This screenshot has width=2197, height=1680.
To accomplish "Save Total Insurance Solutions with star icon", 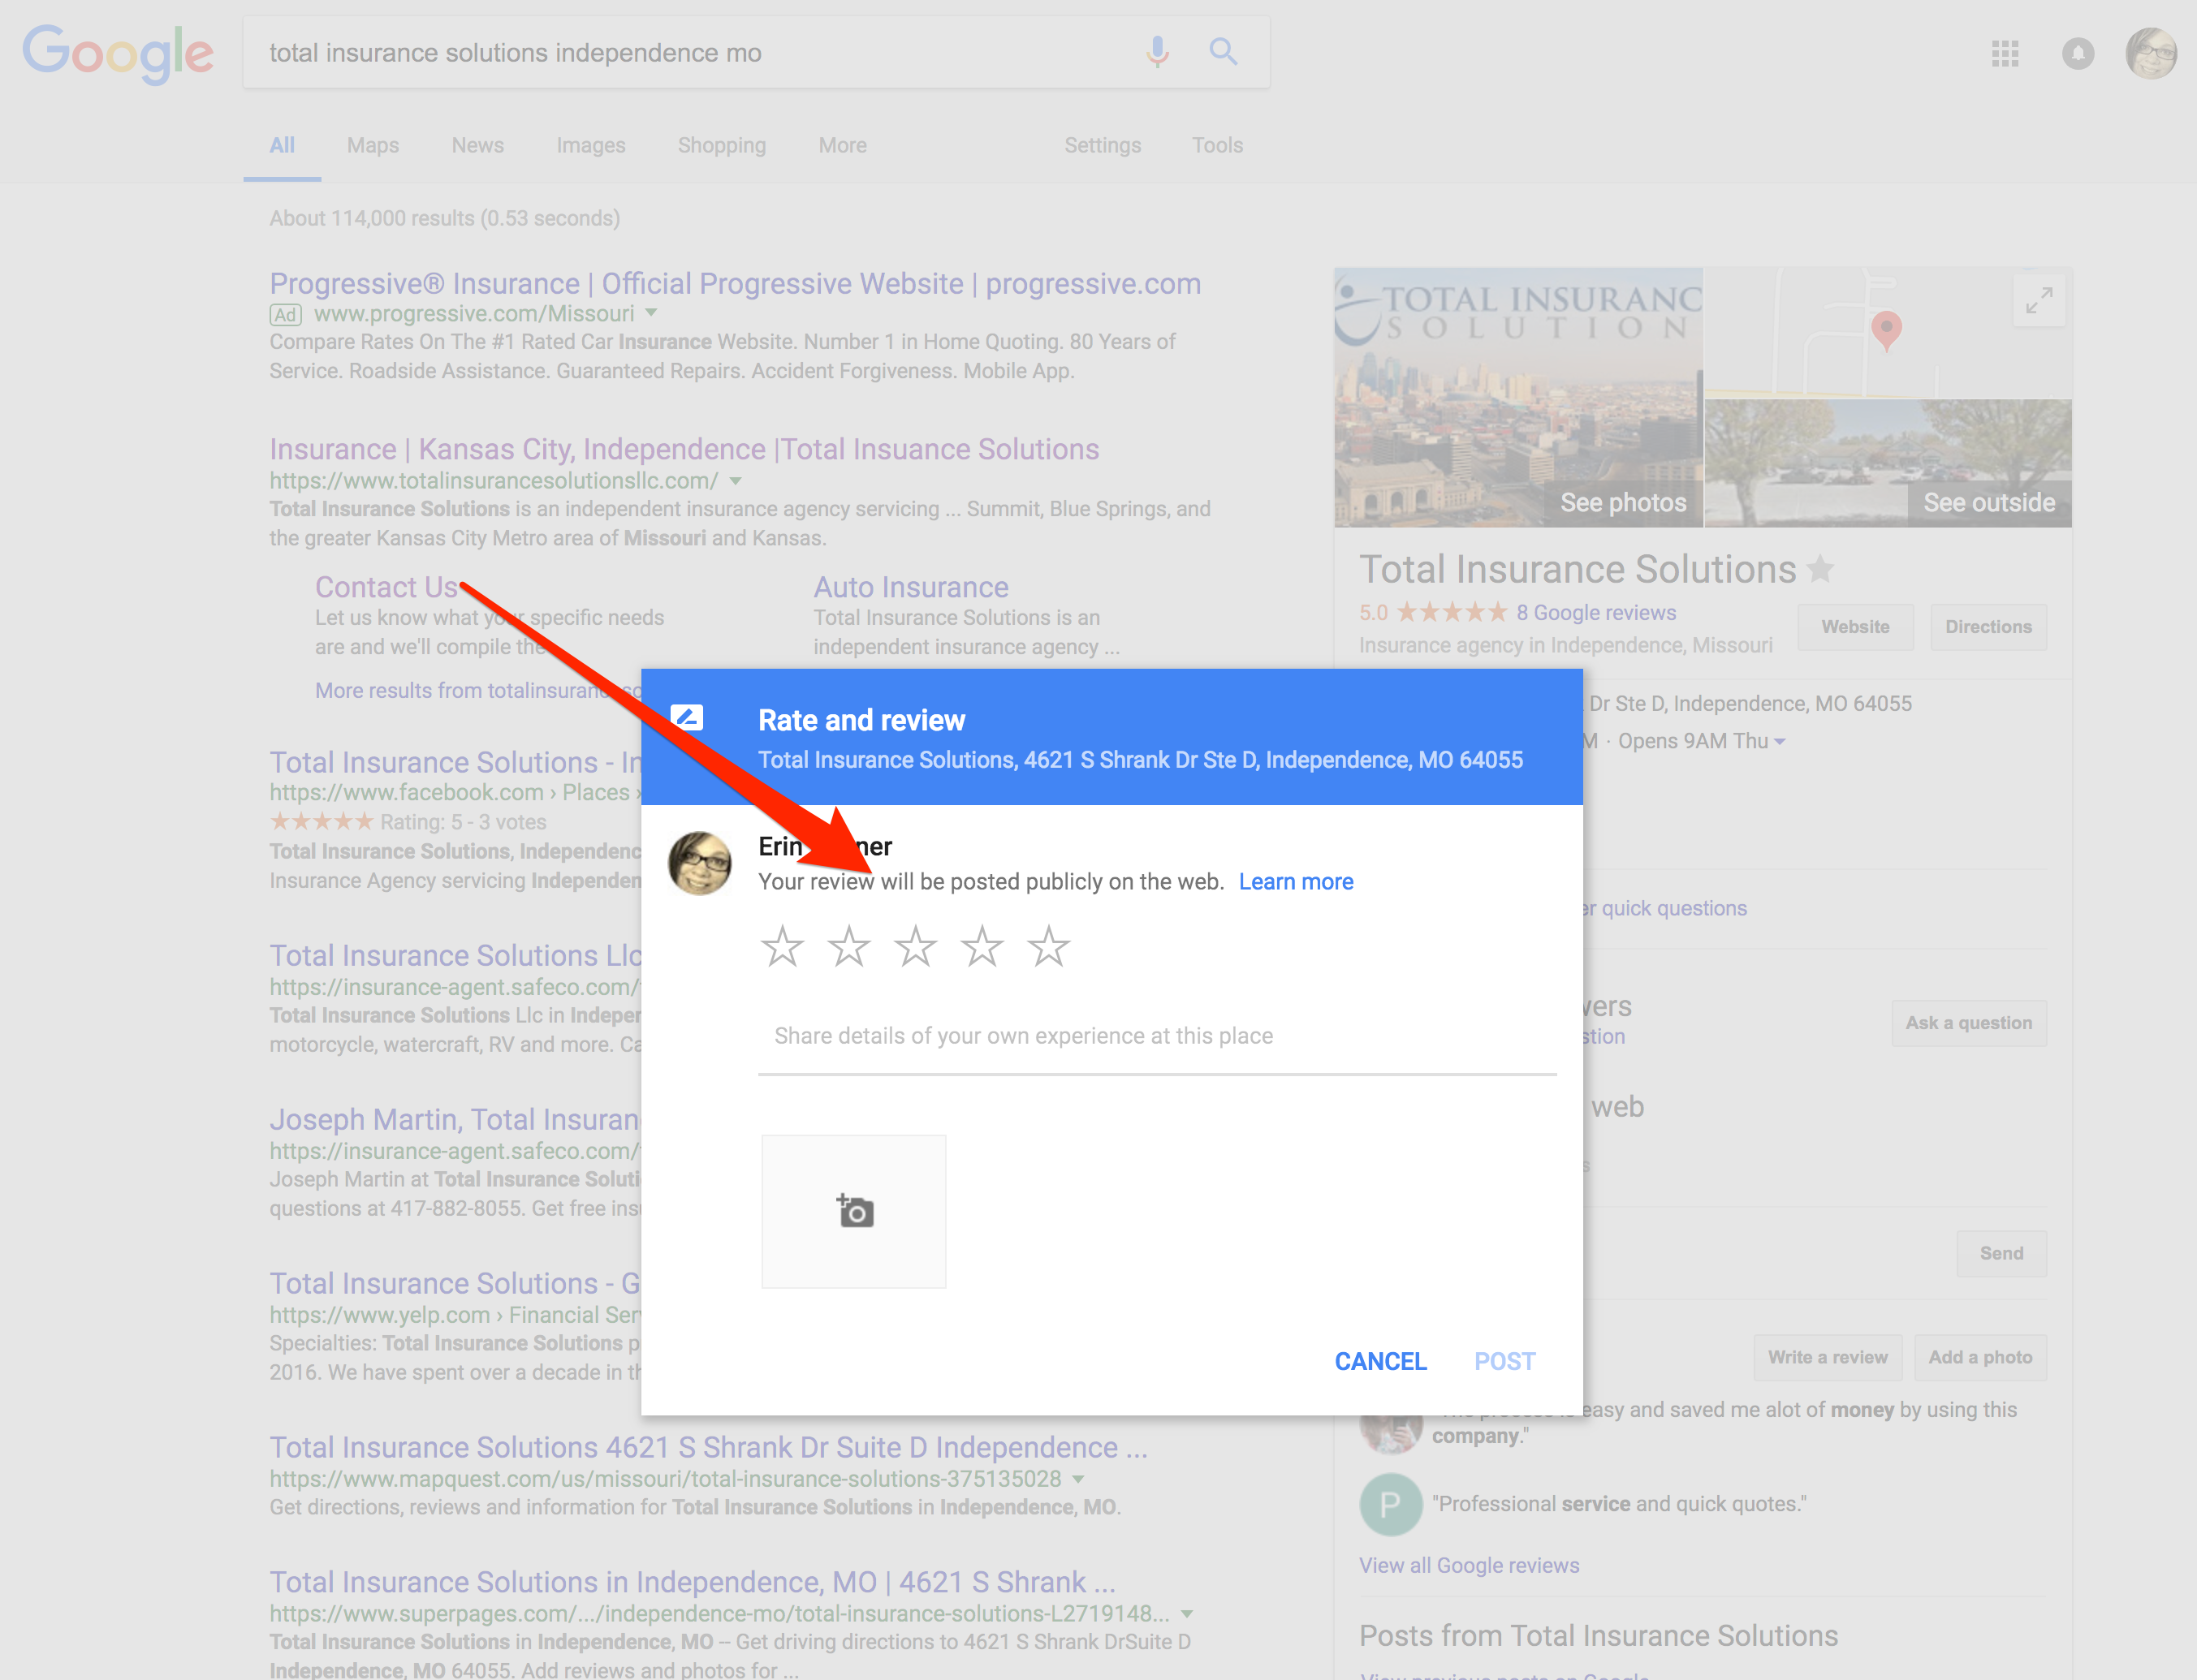I will tap(1819, 569).
